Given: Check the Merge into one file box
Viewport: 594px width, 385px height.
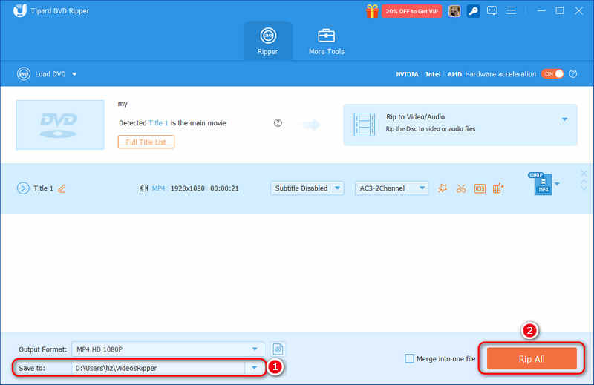Looking at the screenshot, I should (x=409, y=359).
